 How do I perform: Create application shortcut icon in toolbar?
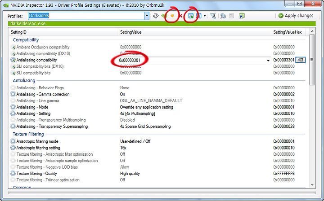pos(242,16)
